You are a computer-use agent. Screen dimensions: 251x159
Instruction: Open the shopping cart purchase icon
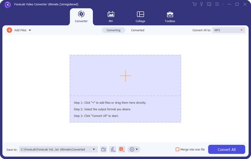[195, 4]
